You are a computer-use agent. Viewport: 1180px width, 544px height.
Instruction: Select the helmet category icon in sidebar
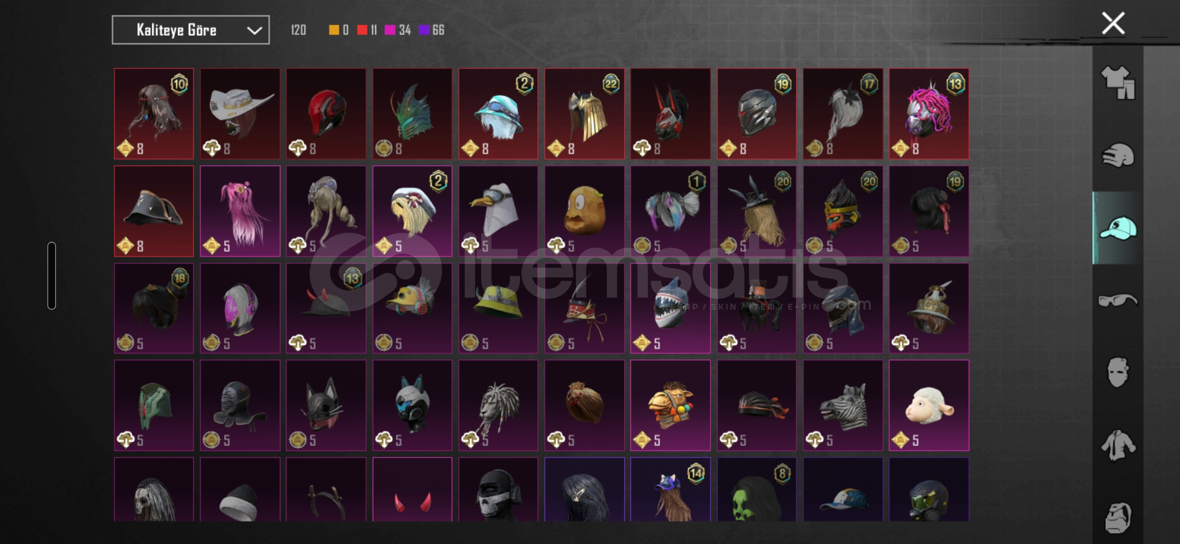(x=1117, y=155)
